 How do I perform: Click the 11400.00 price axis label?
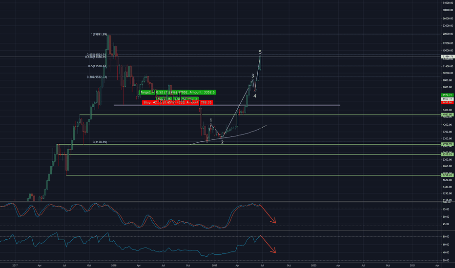[448, 66]
